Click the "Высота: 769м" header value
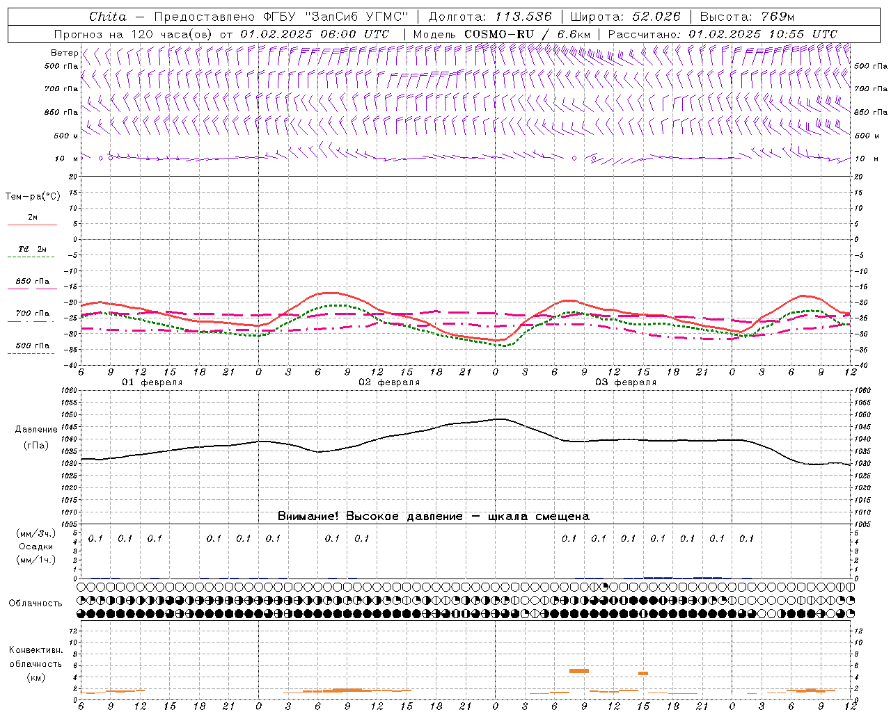The width and height of the screenshot is (891, 712). pos(747,17)
